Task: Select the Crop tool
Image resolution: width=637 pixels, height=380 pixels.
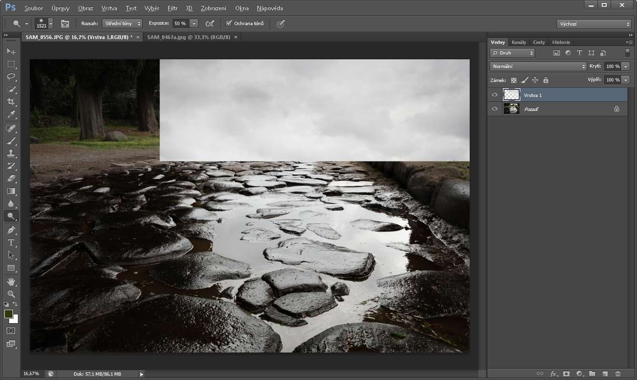Action: pyautogui.click(x=11, y=102)
